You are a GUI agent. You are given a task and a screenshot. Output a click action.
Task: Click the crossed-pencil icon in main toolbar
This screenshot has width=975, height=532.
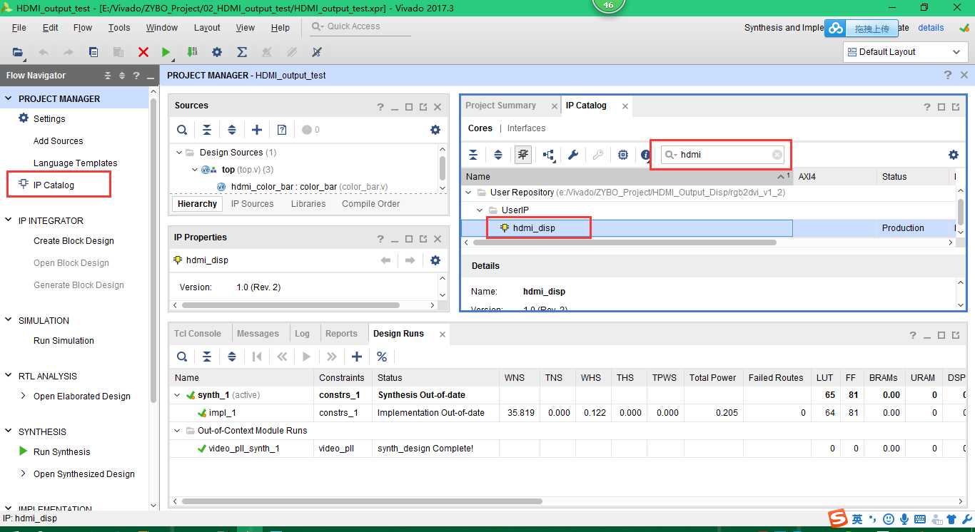point(317,52)
